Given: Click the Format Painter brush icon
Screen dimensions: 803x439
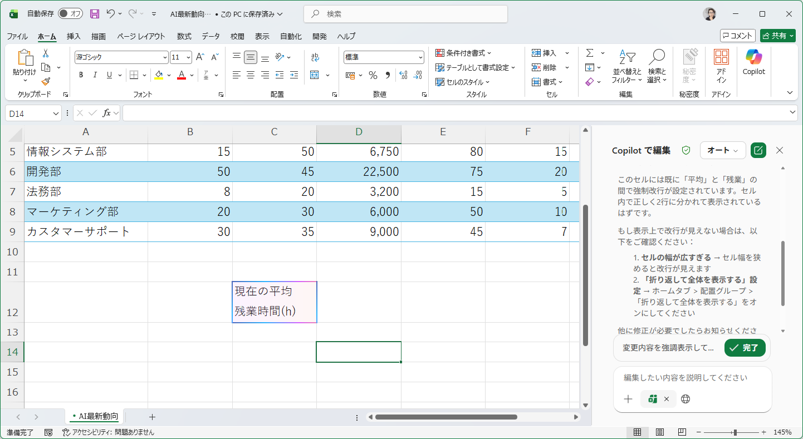Looking at the screenshot, I should click(x=46, y=81).
